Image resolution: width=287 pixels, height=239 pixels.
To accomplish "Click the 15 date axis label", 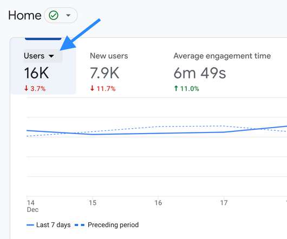I will (x=93, y=203).
